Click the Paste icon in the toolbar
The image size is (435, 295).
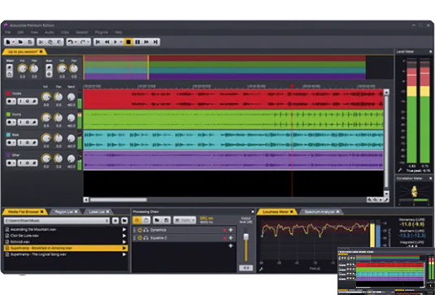[59, 42]
